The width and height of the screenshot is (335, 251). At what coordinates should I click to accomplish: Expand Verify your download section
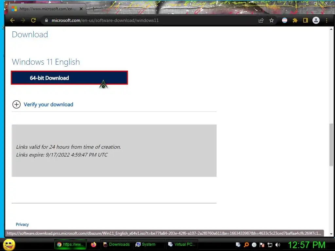(x=16, y=104)
